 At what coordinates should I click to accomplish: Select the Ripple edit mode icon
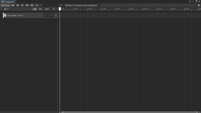[40, 9]
